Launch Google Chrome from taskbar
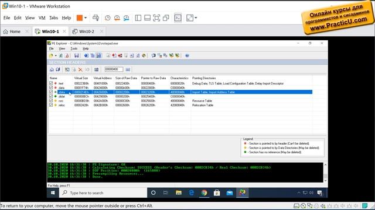 pos(204,193)
